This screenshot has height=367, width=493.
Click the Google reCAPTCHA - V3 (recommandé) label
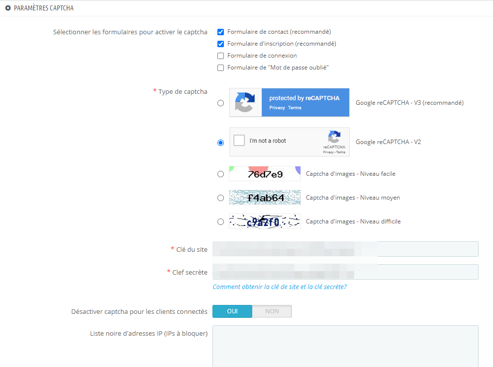point(410,103)
